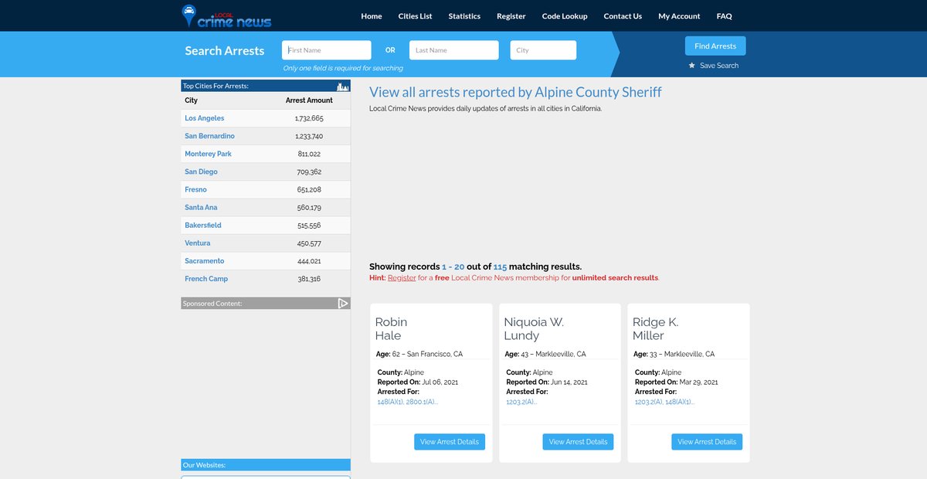Click the 381,316 arrest count
Image resolution: width=927 pixels, height=479 pixels.
pos(309,278)
